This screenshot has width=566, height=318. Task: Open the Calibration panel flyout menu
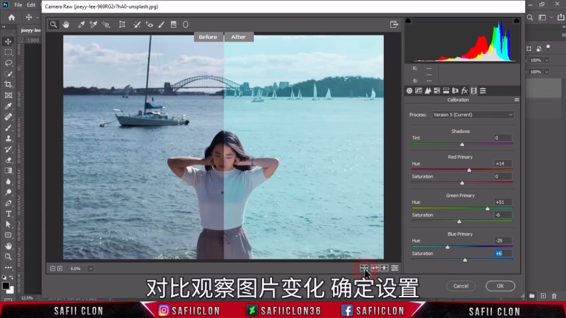[517, 100]
